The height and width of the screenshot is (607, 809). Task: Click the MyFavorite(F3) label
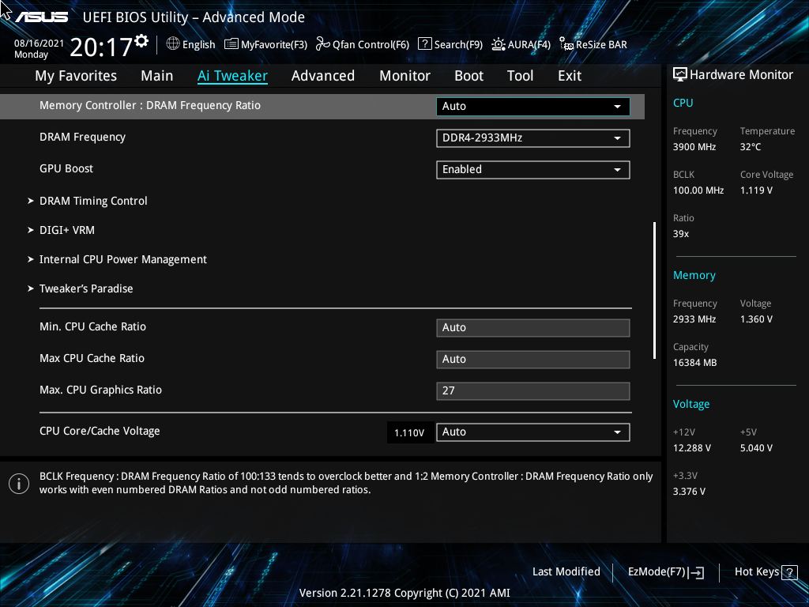pyautogui.click(x=274, y=44)
